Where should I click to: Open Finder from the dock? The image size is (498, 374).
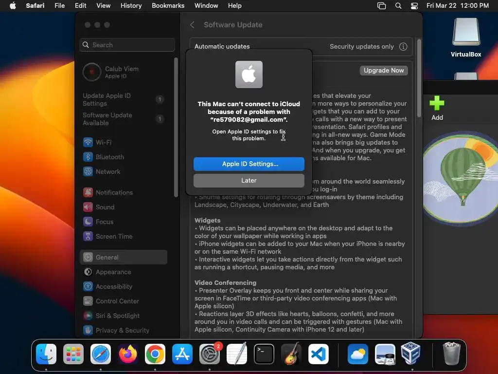pos(46,354)
